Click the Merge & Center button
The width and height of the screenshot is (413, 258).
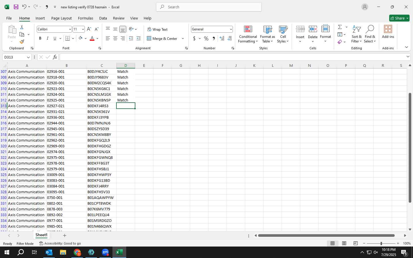162,38
